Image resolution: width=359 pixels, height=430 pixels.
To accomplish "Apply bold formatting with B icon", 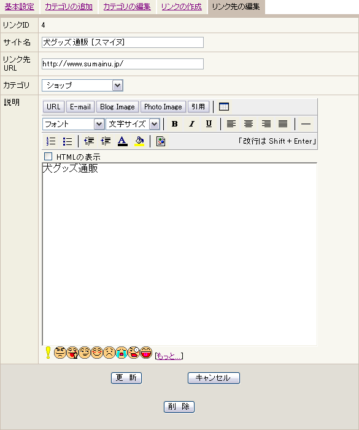I will (174, 124).
